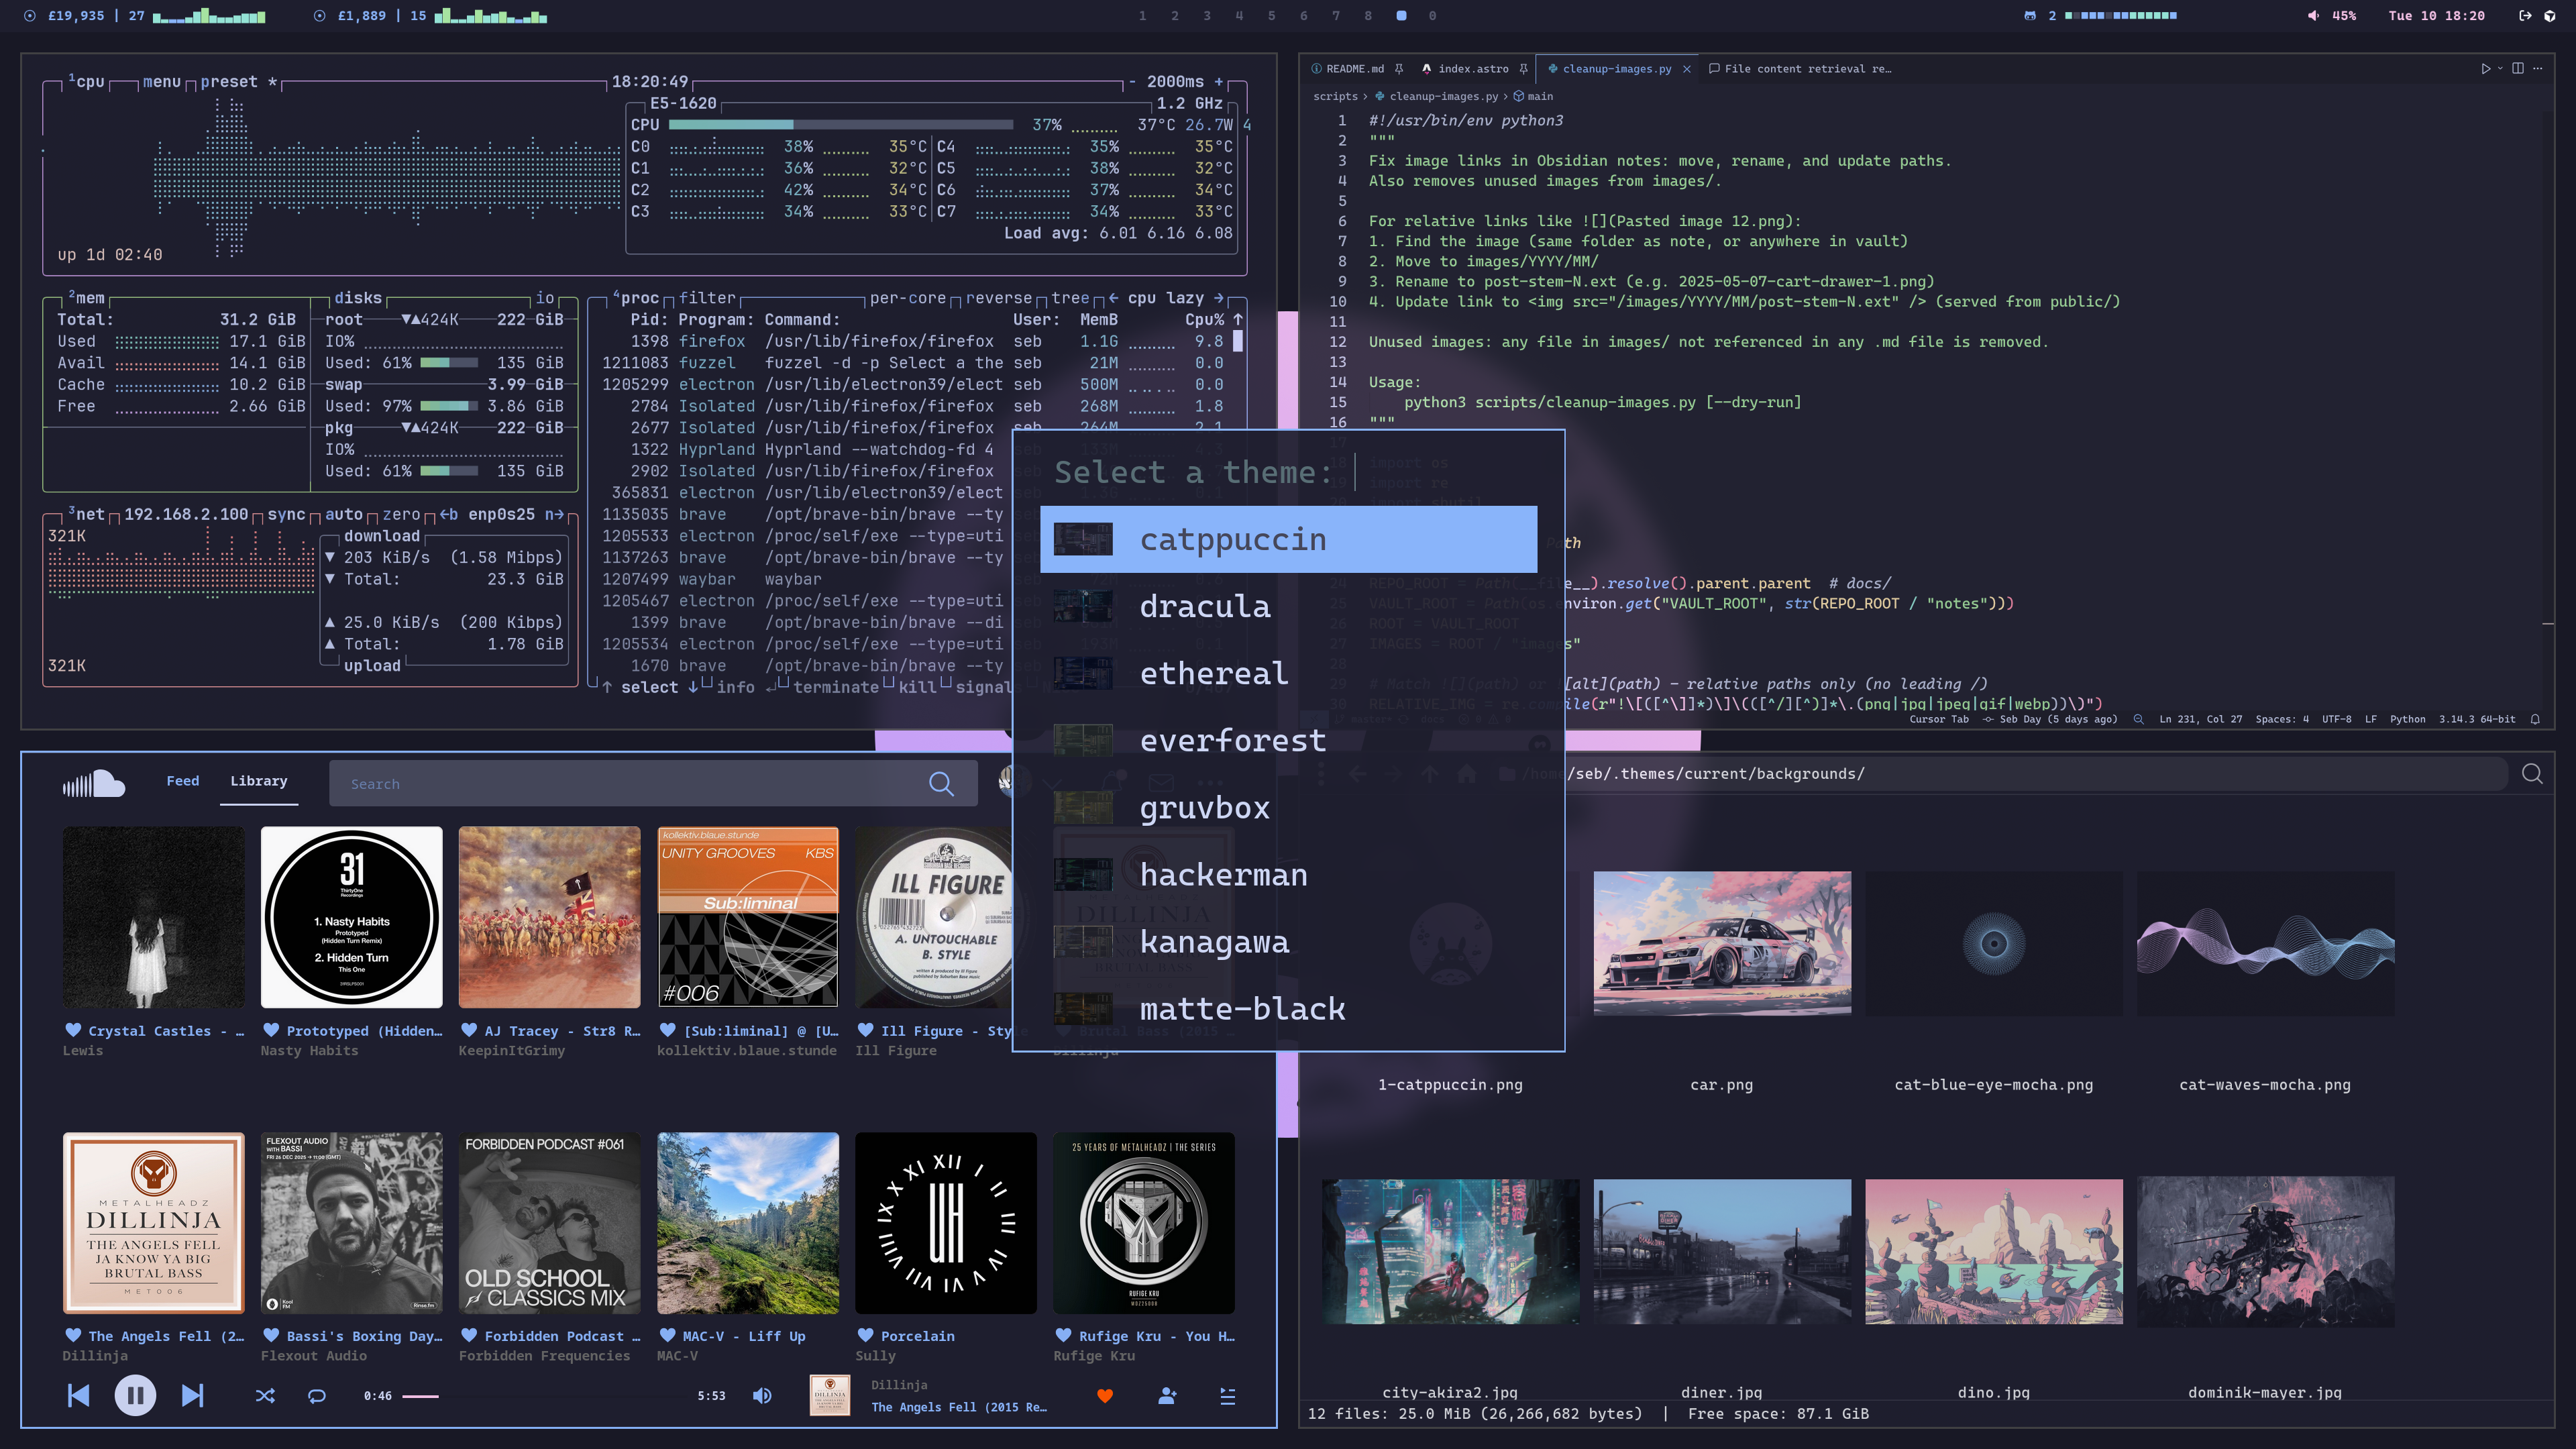Click the SoundCloud search magnifier icon
The height and width of the screenshot is (1449, 2576).
(x=941, y=784)
